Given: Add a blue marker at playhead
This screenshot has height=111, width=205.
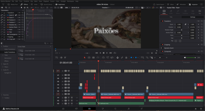Looking at the screenshot, I should coord(136,58).
